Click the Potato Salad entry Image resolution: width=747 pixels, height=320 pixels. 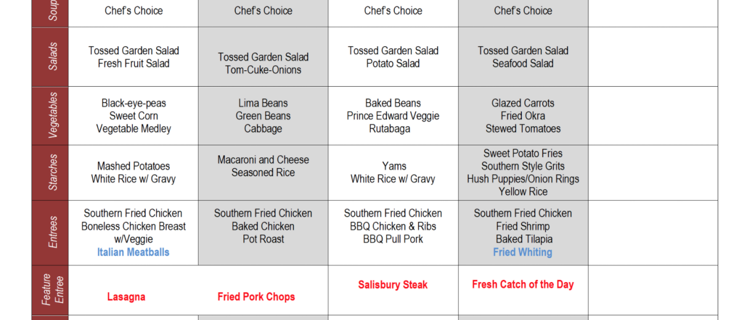393,63
